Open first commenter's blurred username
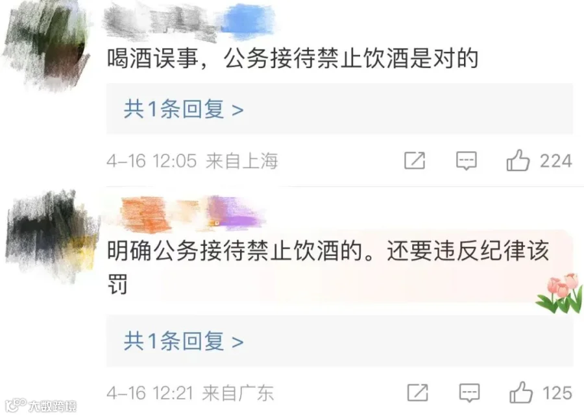Screen dimensions: 584x417 190,22
